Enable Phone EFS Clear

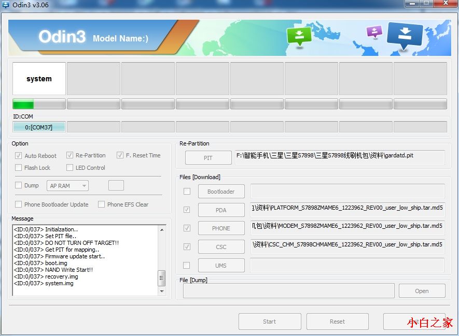101,204
